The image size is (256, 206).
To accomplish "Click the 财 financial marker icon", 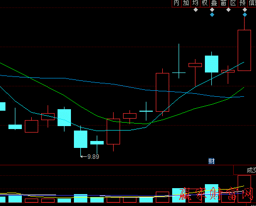I will (211, 161).
